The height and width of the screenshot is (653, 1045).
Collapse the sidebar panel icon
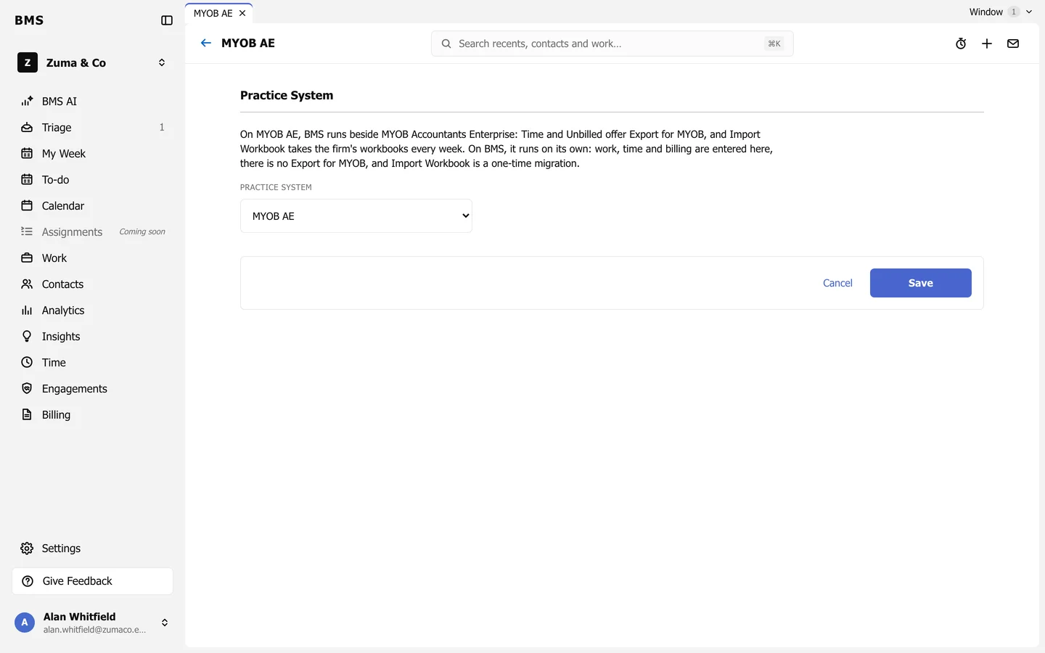pyautogui.click(x=167, y=20)
